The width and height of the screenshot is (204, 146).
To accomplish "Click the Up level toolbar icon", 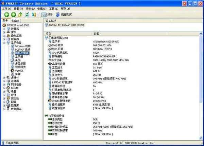I will [20, 15].
